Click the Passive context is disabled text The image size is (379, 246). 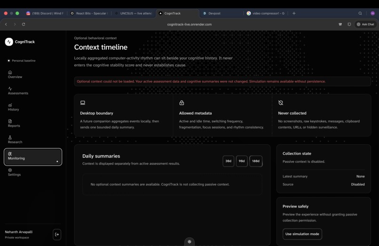point(304,162)
